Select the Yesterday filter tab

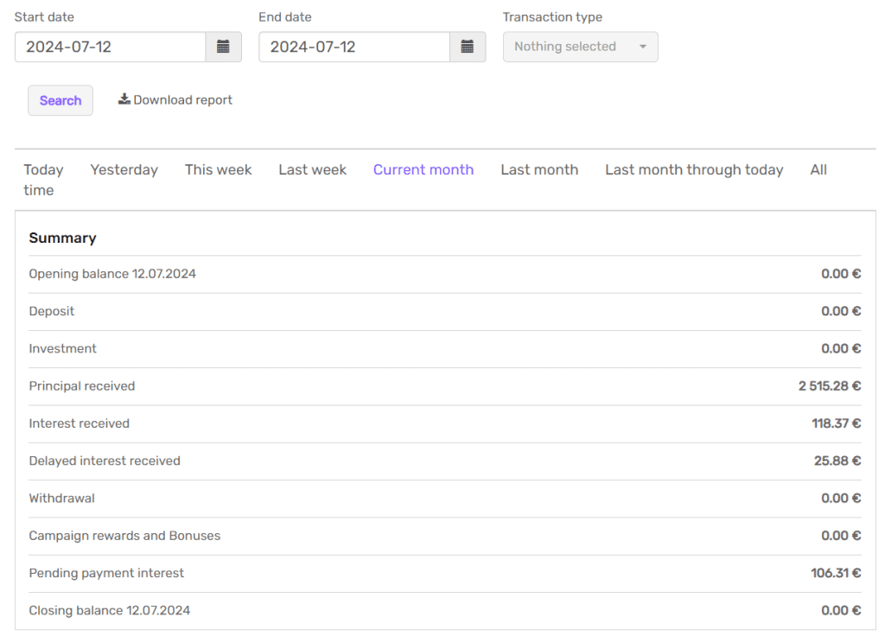(124, 170)
